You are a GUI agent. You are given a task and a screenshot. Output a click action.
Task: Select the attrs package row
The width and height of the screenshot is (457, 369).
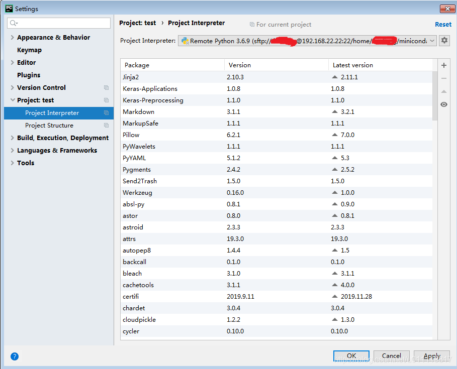pos(277,238)
